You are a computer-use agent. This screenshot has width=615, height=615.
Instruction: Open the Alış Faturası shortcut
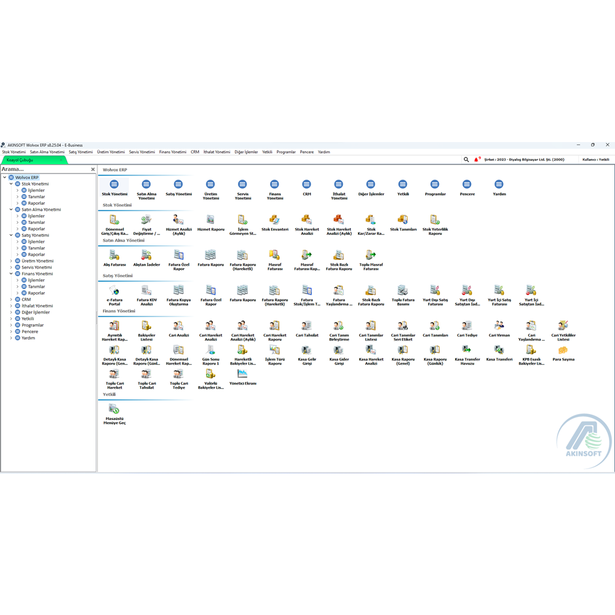pos(114,256)
